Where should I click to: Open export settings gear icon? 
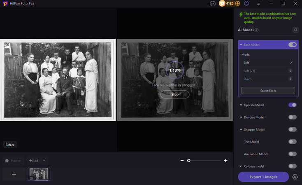[x=295, y=177]
